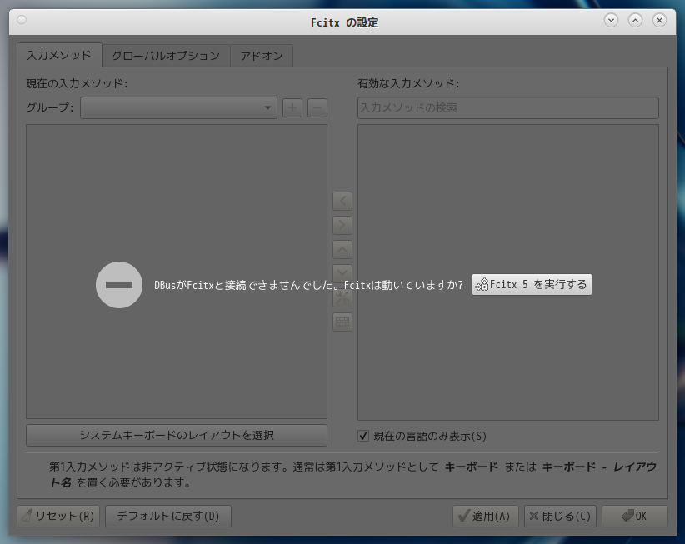This screenshot has width=685, height=544.
Task: Click the 現在の入力メソッド: label
Action: (x=77, y=83)
